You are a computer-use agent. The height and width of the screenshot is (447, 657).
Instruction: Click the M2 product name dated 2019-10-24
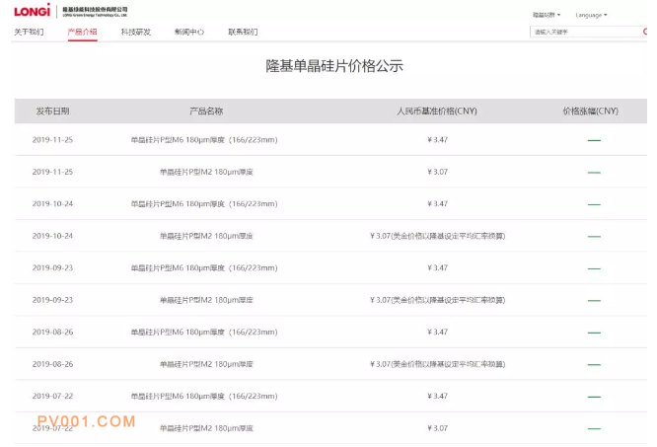point(206,236)
